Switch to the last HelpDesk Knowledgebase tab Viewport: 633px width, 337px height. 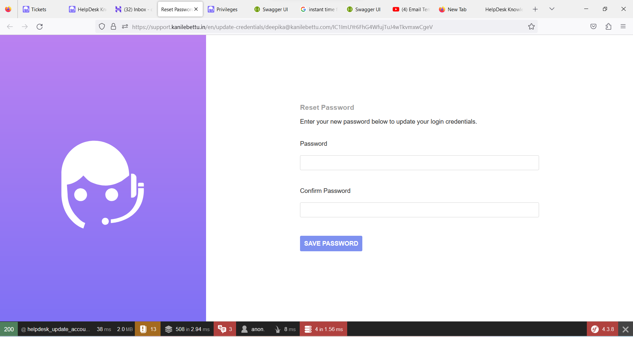pyautogui.click(x=504, y=9)
